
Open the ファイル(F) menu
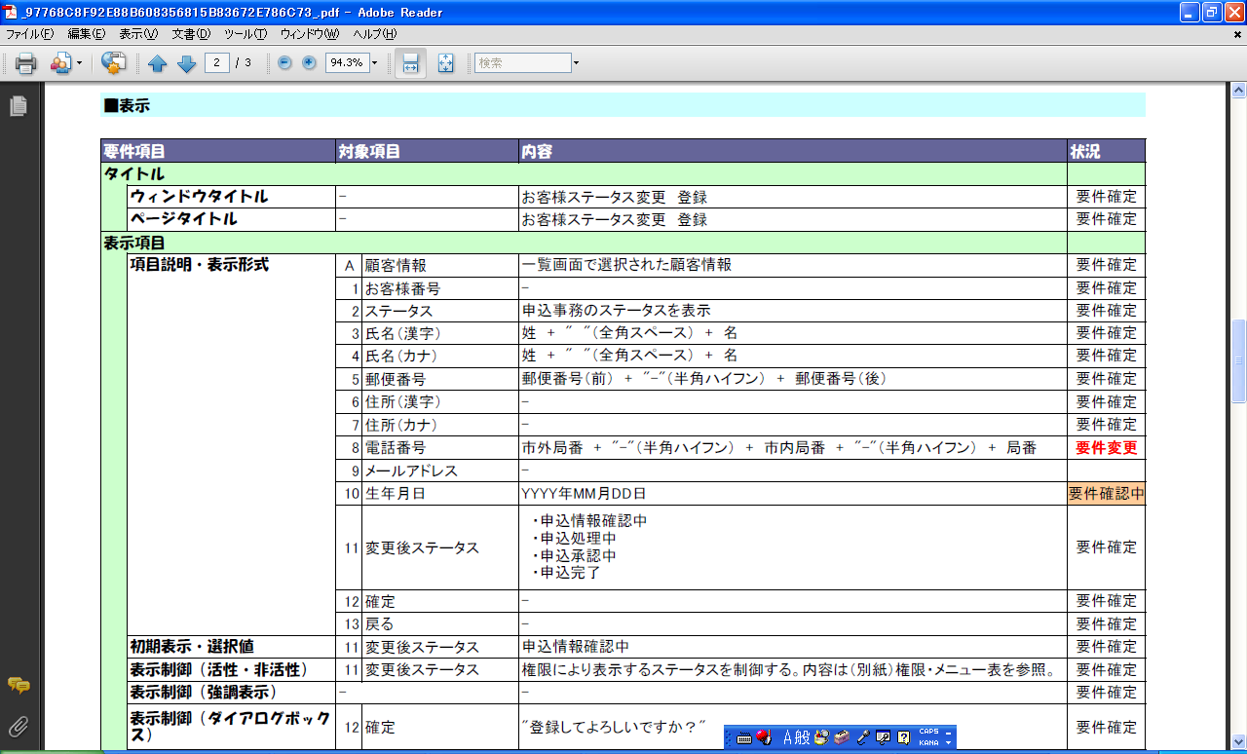(x=30, y=33)
